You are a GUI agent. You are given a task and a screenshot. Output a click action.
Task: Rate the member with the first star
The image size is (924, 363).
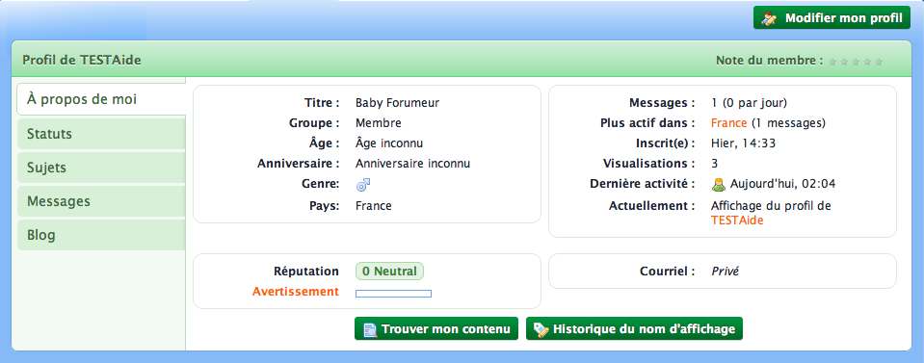point(832,62)
